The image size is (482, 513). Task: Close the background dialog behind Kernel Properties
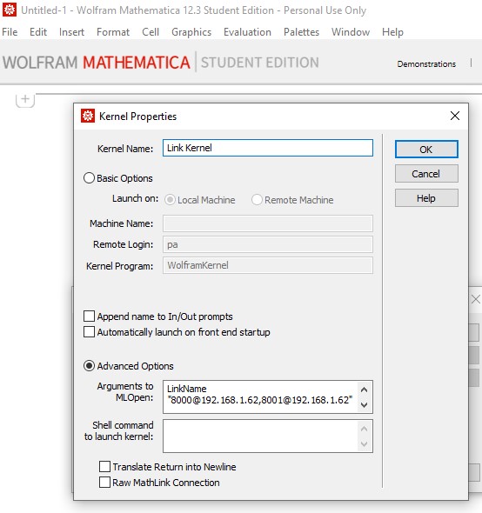pos(476,299)
